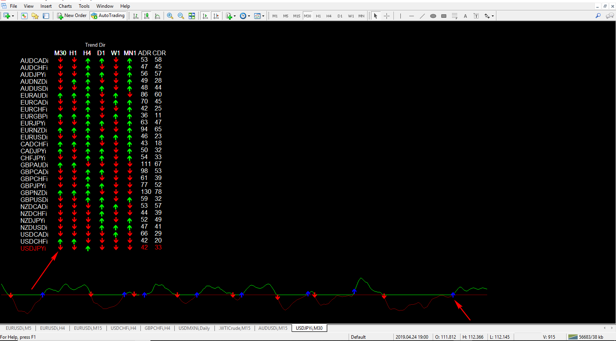Zoom in on the chart
The width and height of the screenshot is (616, 341).
[170, 16]
